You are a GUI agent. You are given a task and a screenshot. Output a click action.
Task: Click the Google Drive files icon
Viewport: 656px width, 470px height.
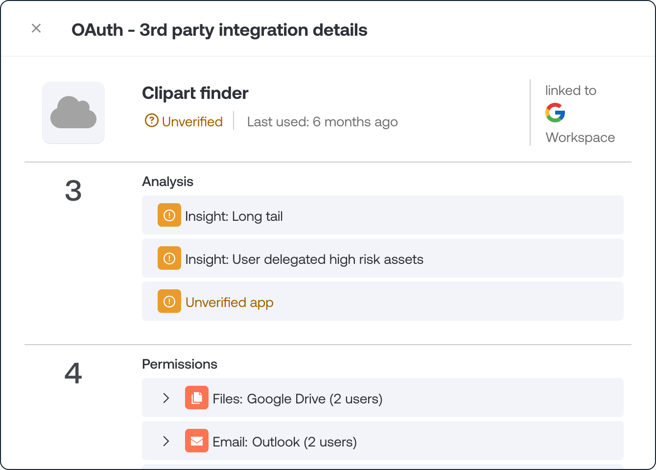197,398
